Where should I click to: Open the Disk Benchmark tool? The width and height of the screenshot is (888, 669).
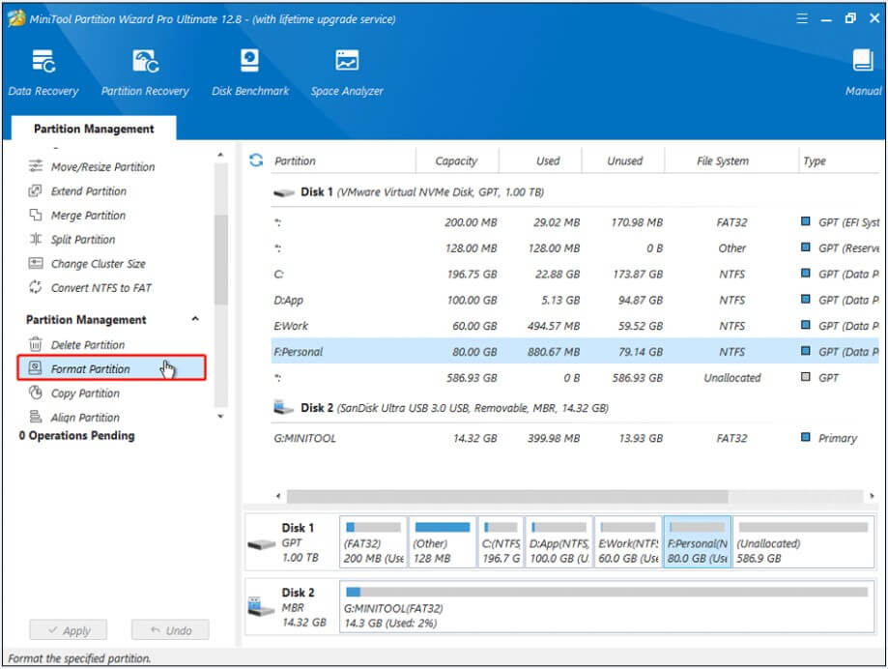[x=249, y=73]
